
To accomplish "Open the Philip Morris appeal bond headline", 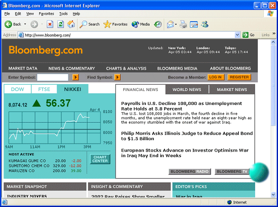I will 187,136.
